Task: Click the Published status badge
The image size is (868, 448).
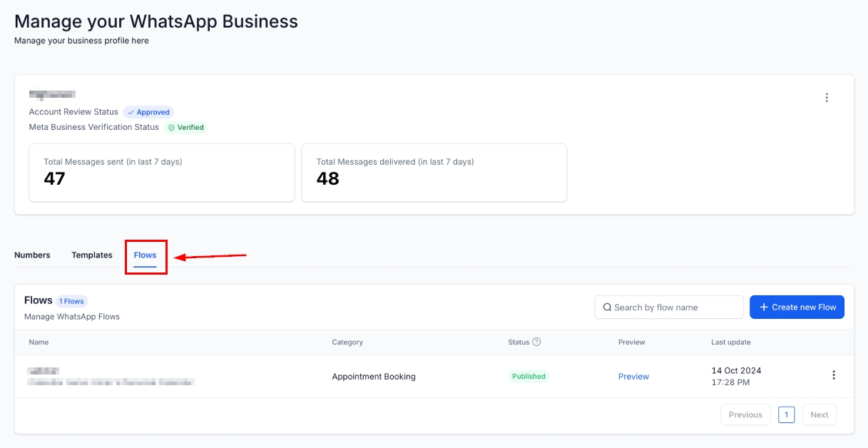Action: (x=529, y=377)
